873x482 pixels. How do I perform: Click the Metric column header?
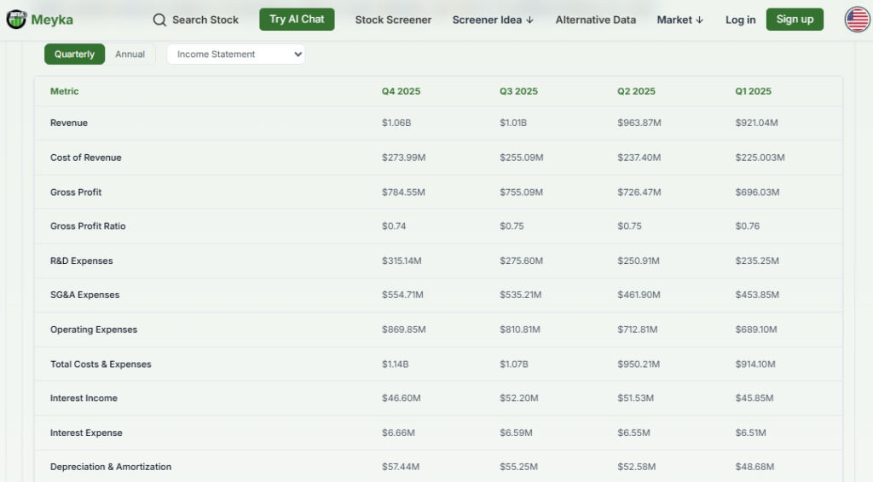64,91
